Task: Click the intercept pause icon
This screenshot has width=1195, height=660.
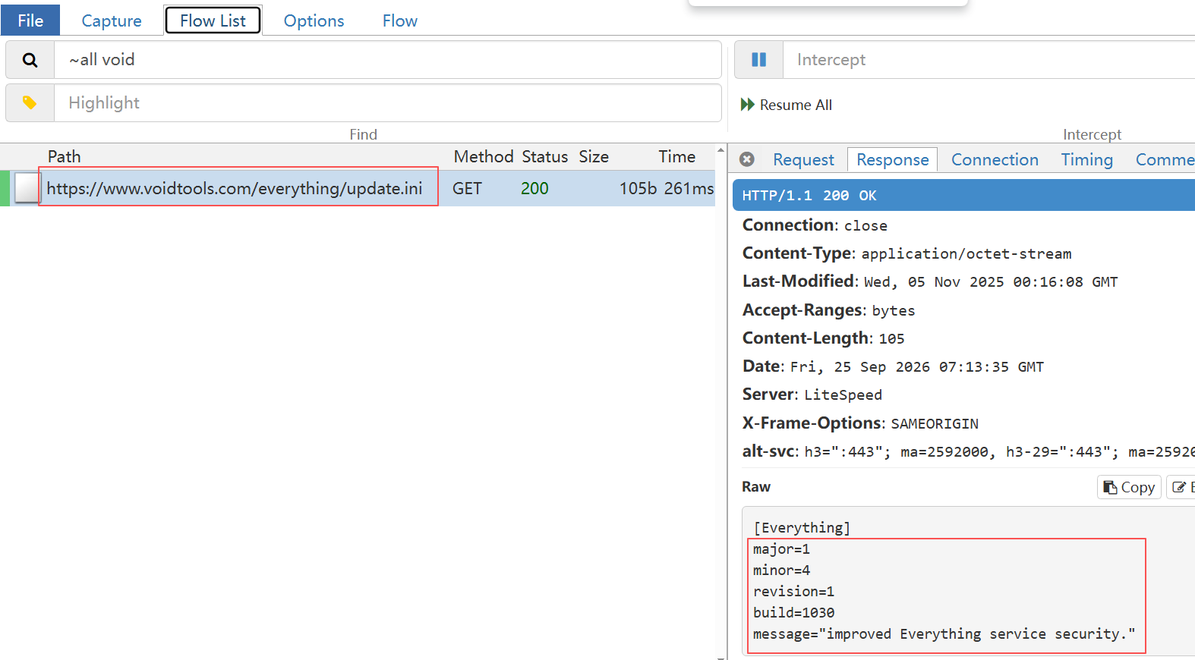Action: 758,59
